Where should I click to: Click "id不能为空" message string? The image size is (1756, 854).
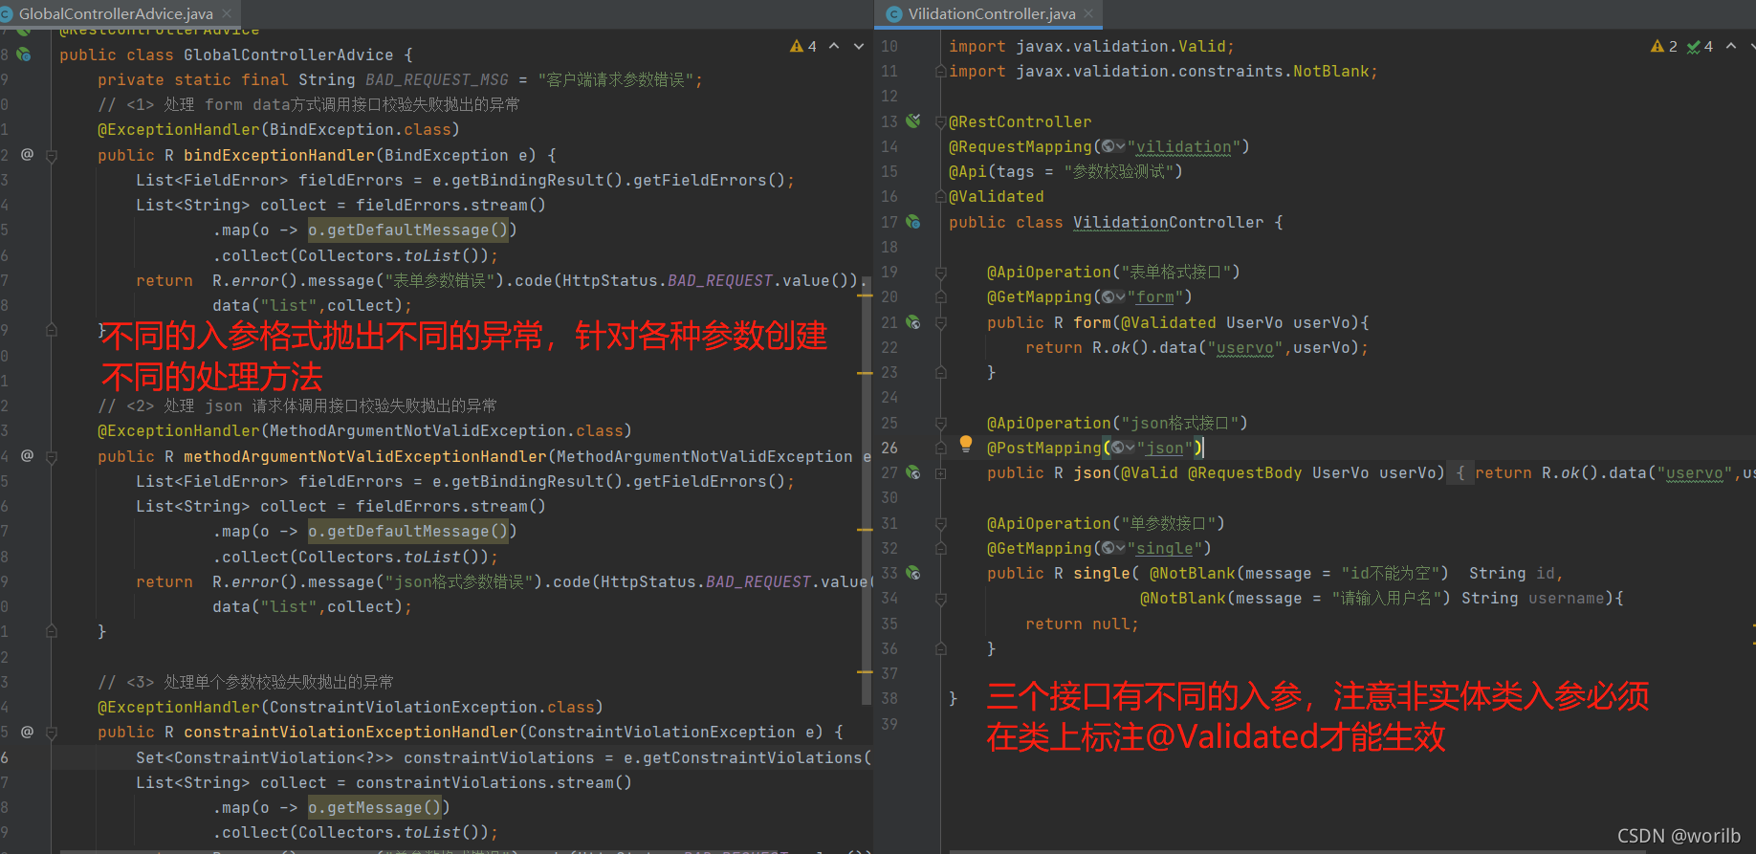(x=1394, y=573)
